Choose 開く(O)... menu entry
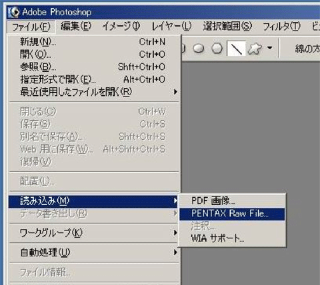This screenshot has width=320, height=285. coord(93,54)
